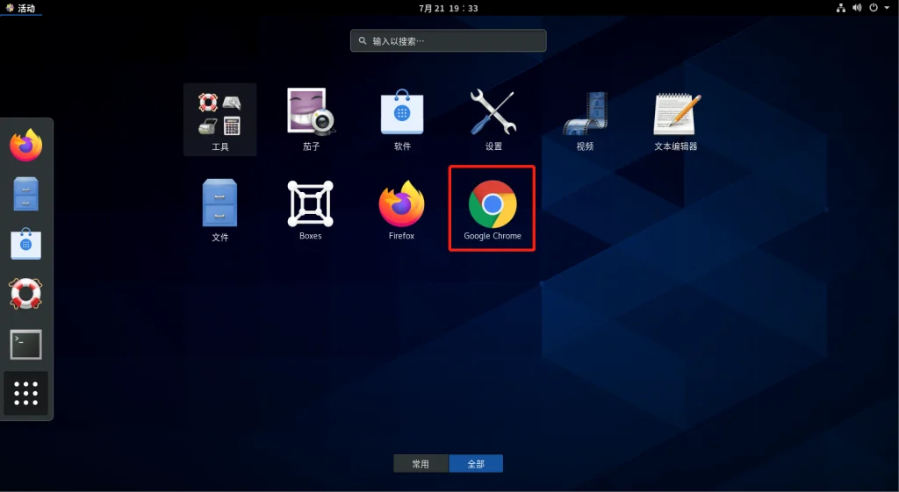Launch the Boxes app
Viewport: 899px width, 492px height.
(310, 210)
